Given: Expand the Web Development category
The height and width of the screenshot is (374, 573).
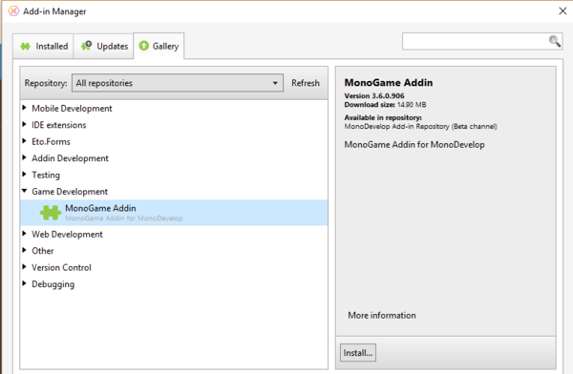Looking at the screenshot, I should pyautogui.click(x=24, y=234).
